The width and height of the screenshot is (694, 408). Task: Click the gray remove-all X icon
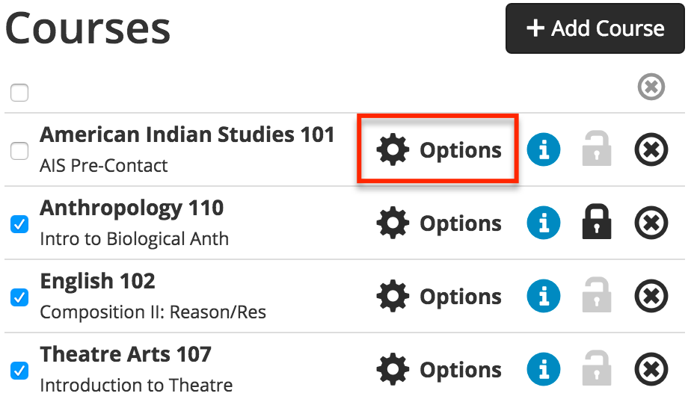point(651,87)
